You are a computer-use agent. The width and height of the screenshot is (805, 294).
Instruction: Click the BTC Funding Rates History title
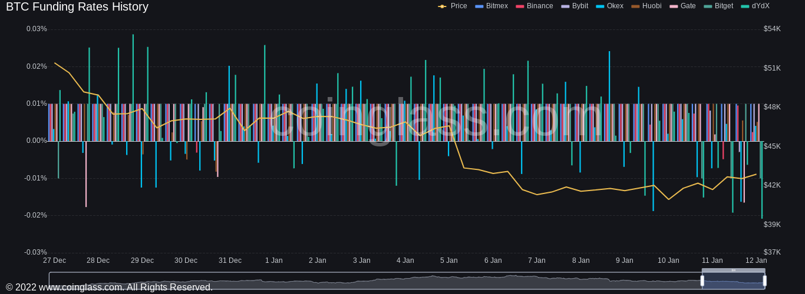coord(77,7)
